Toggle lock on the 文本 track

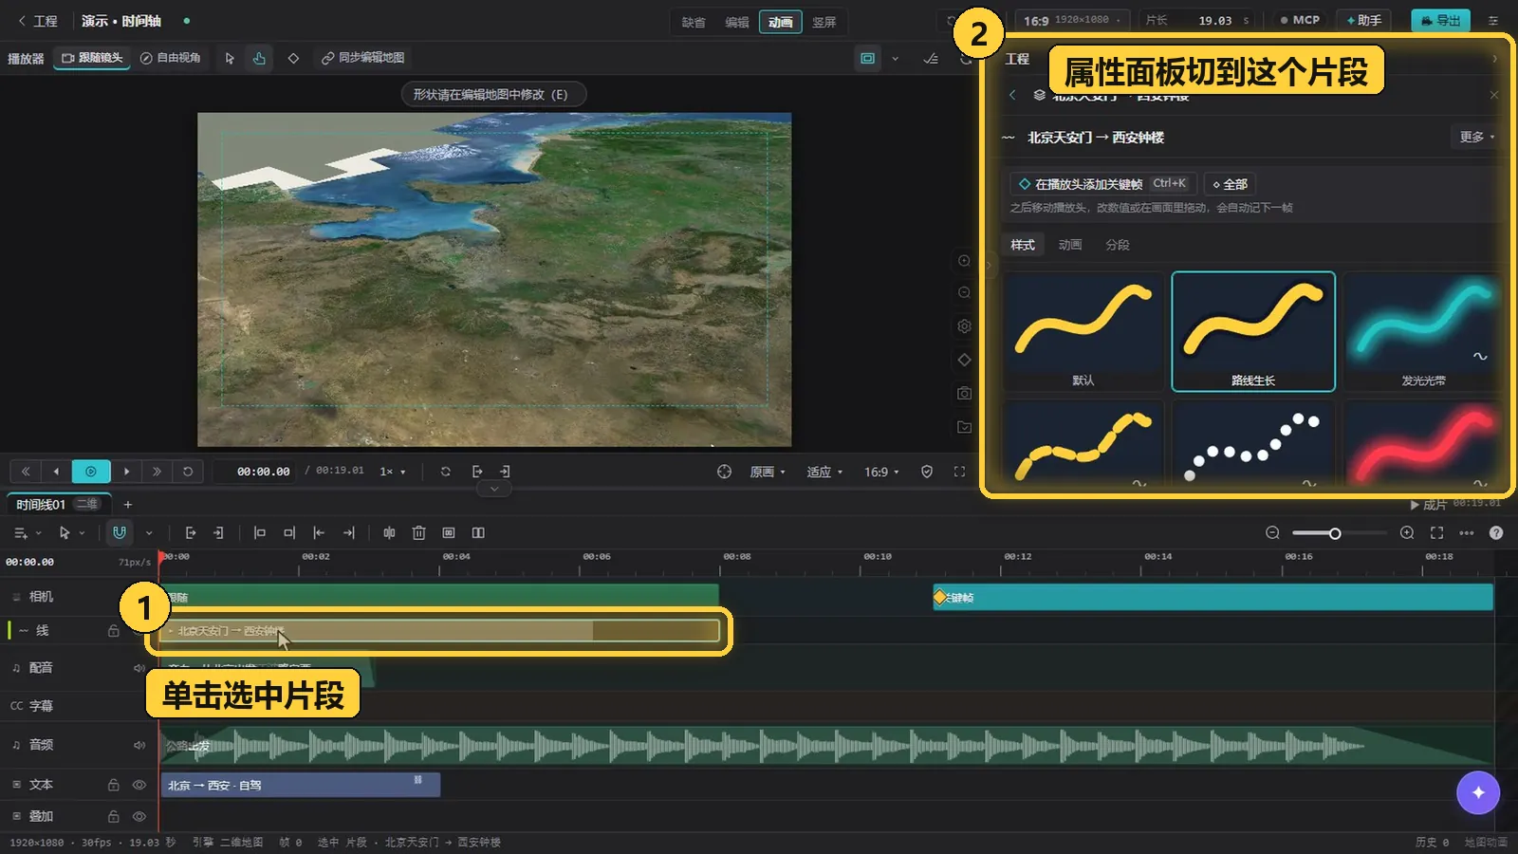pos(114,785)
